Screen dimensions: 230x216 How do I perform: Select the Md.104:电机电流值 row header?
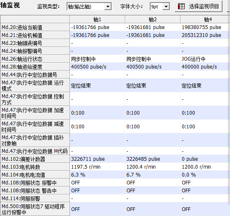pos(35,175)
